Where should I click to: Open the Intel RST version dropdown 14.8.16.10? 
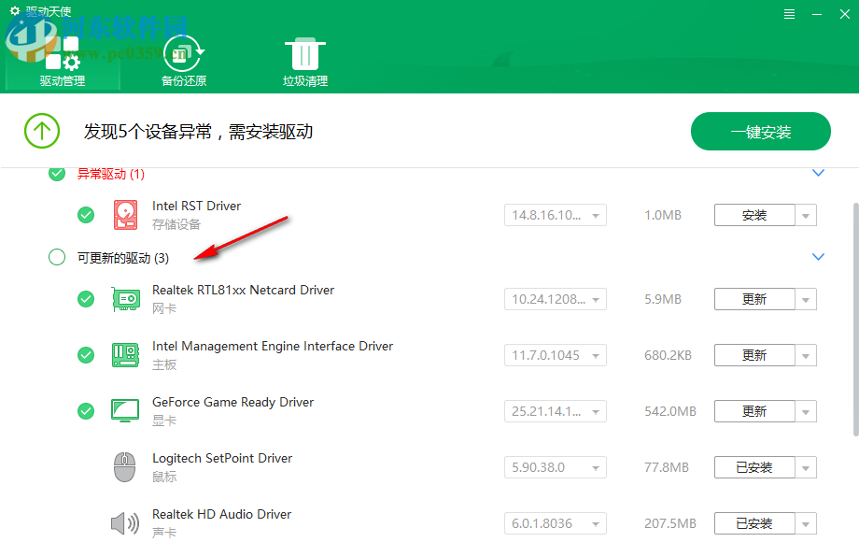555,214
